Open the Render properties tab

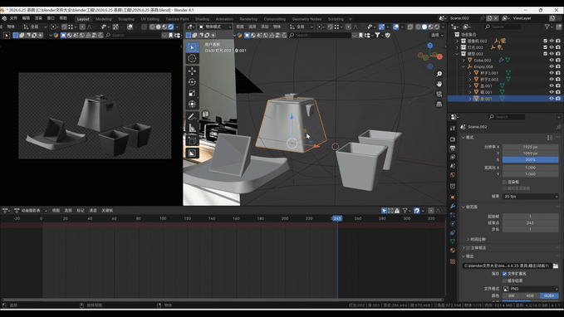[453, 139]
